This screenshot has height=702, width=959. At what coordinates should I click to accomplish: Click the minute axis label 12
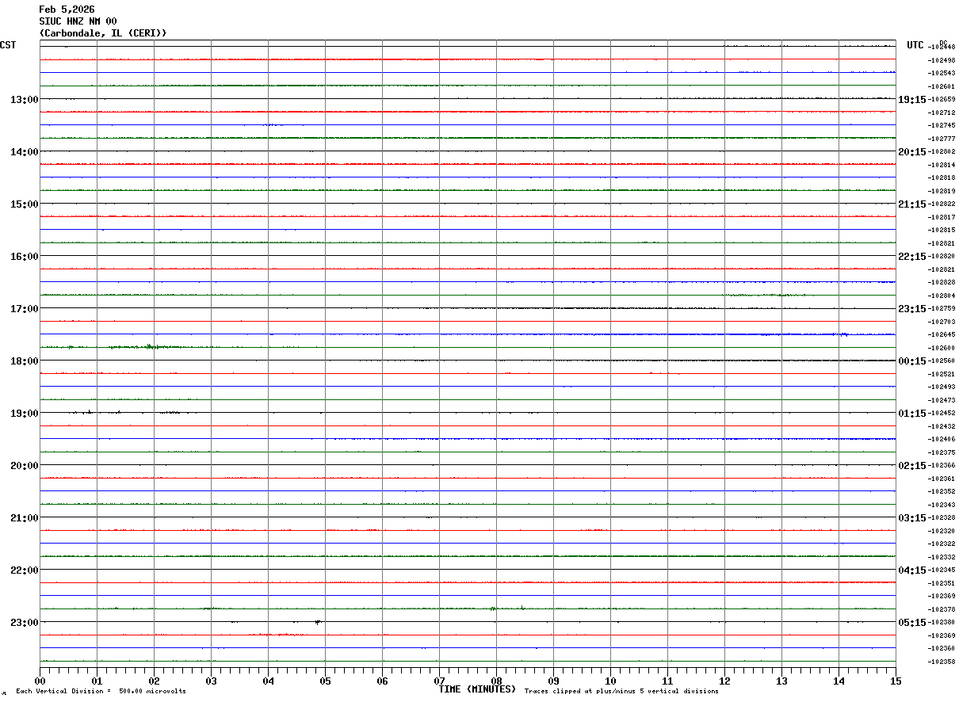(x=725, y=681)
